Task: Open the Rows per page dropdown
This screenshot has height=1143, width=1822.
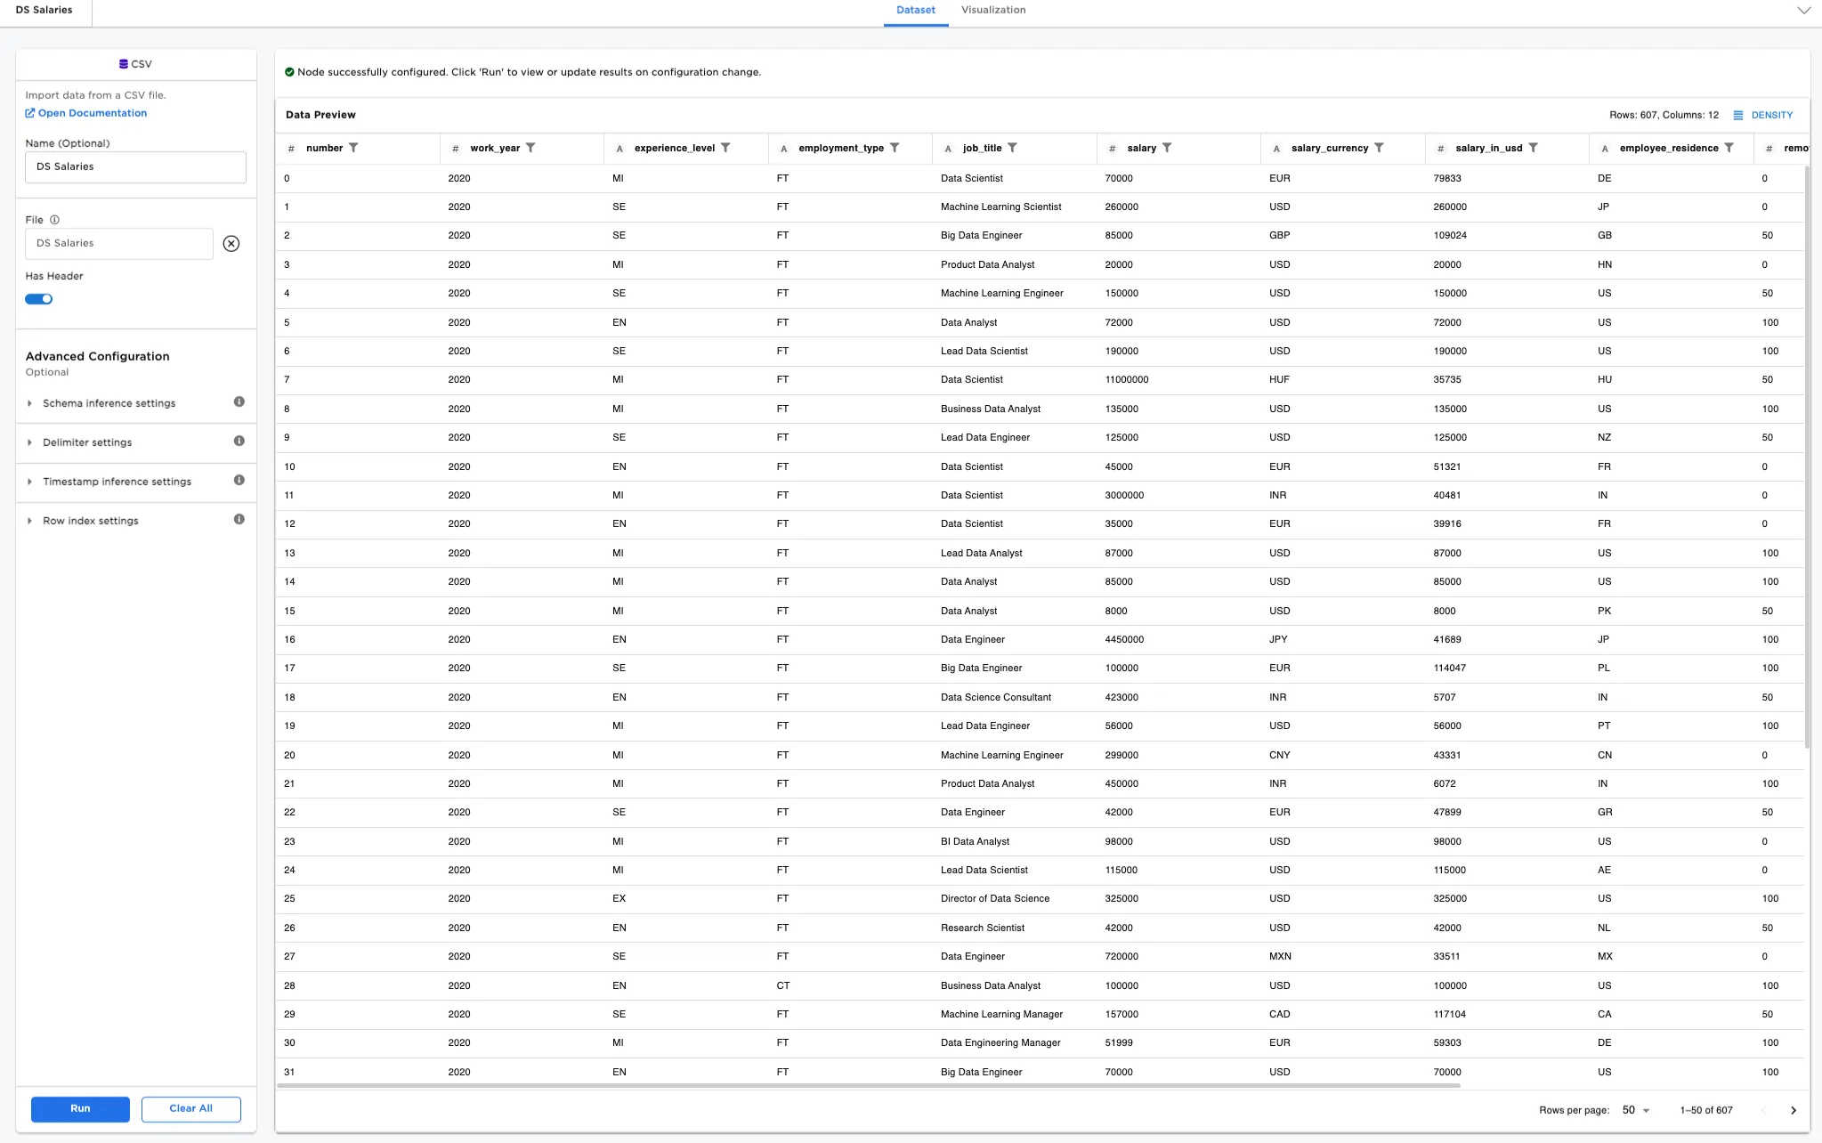Action: tap(1635, 1110)
